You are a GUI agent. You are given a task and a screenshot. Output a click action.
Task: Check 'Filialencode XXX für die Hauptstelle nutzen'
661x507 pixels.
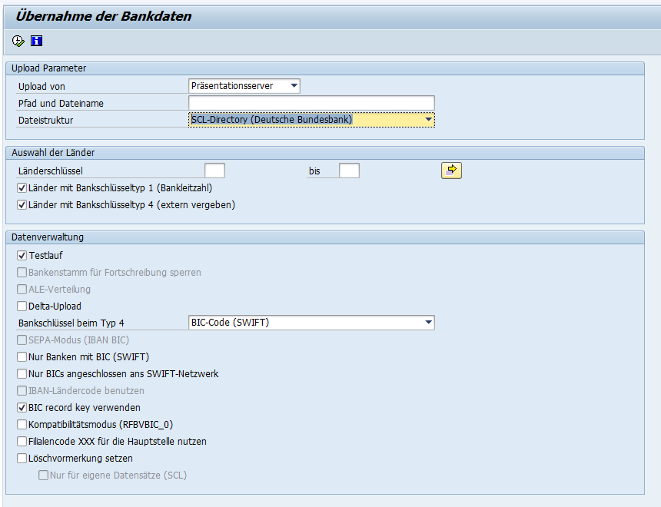click(22, 442)
